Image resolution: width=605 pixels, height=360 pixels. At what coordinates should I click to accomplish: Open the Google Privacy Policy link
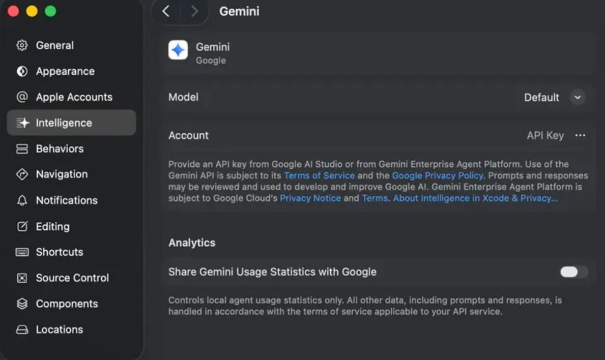click(x=438, y=175)
